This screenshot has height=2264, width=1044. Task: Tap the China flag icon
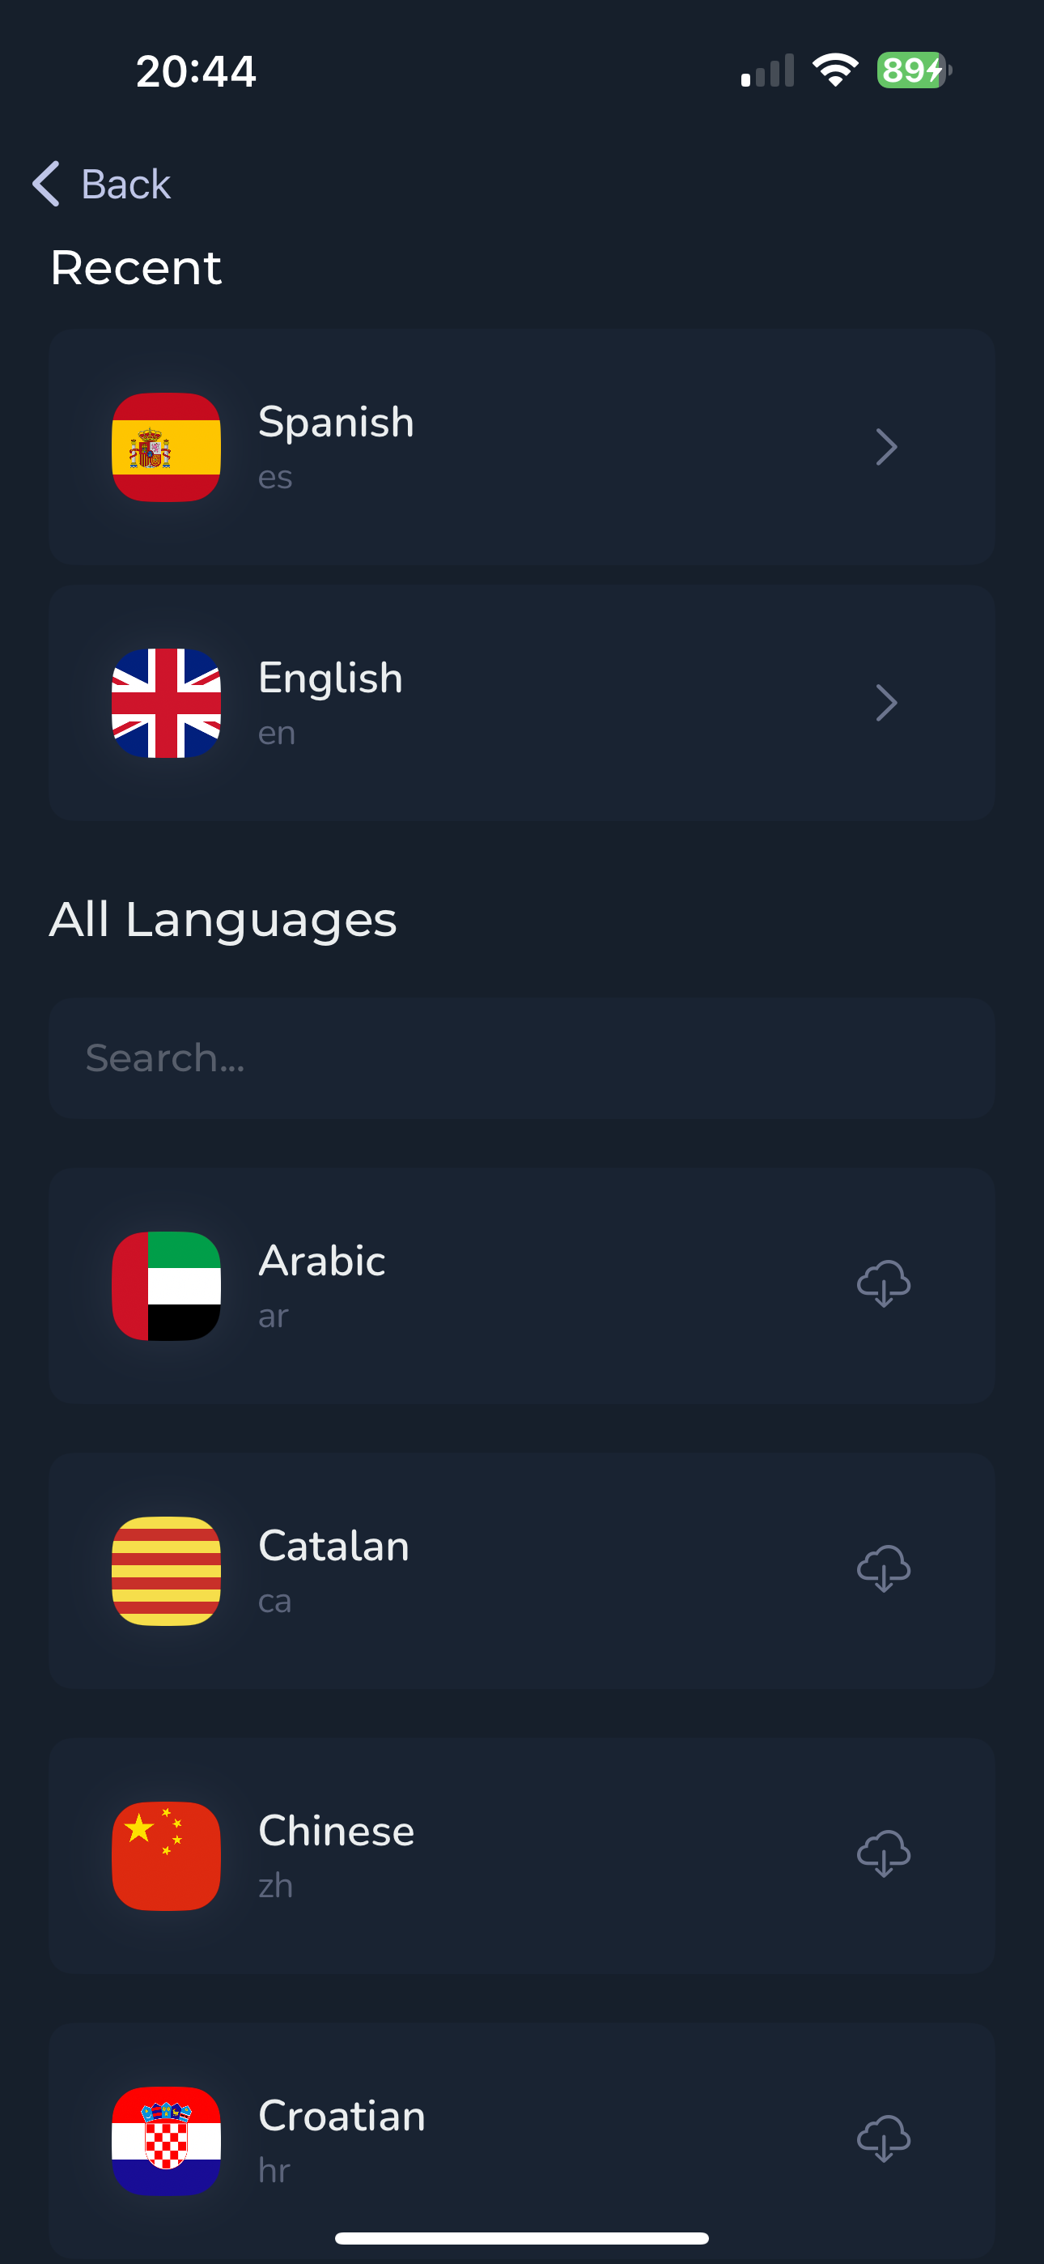tap(166, 1855)
